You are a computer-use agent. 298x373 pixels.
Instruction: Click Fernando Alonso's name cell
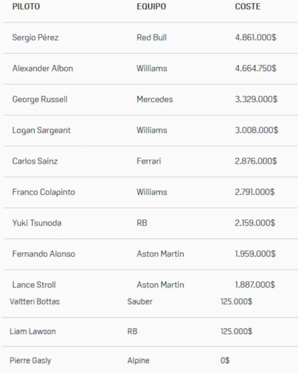44,254
